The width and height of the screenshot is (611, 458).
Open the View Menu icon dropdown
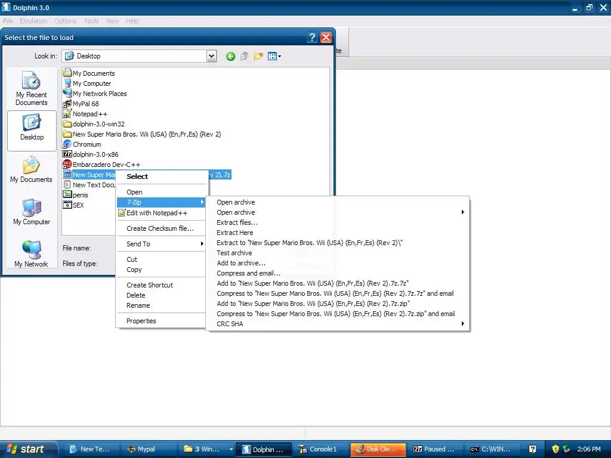tap(274, 57)
